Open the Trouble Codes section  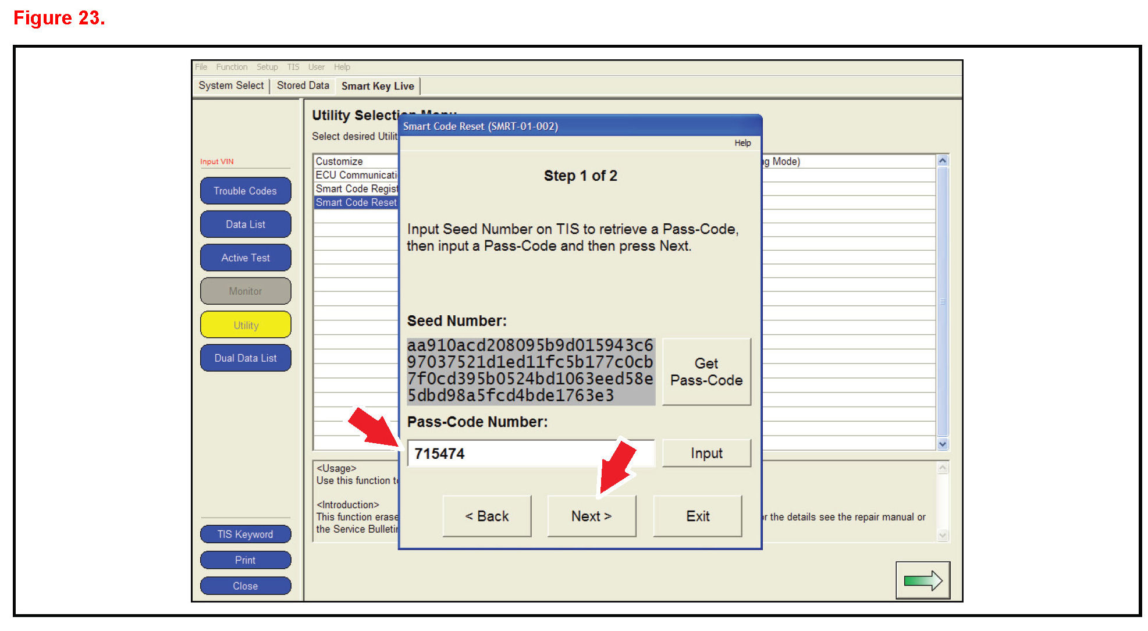(x=245, y=191)
